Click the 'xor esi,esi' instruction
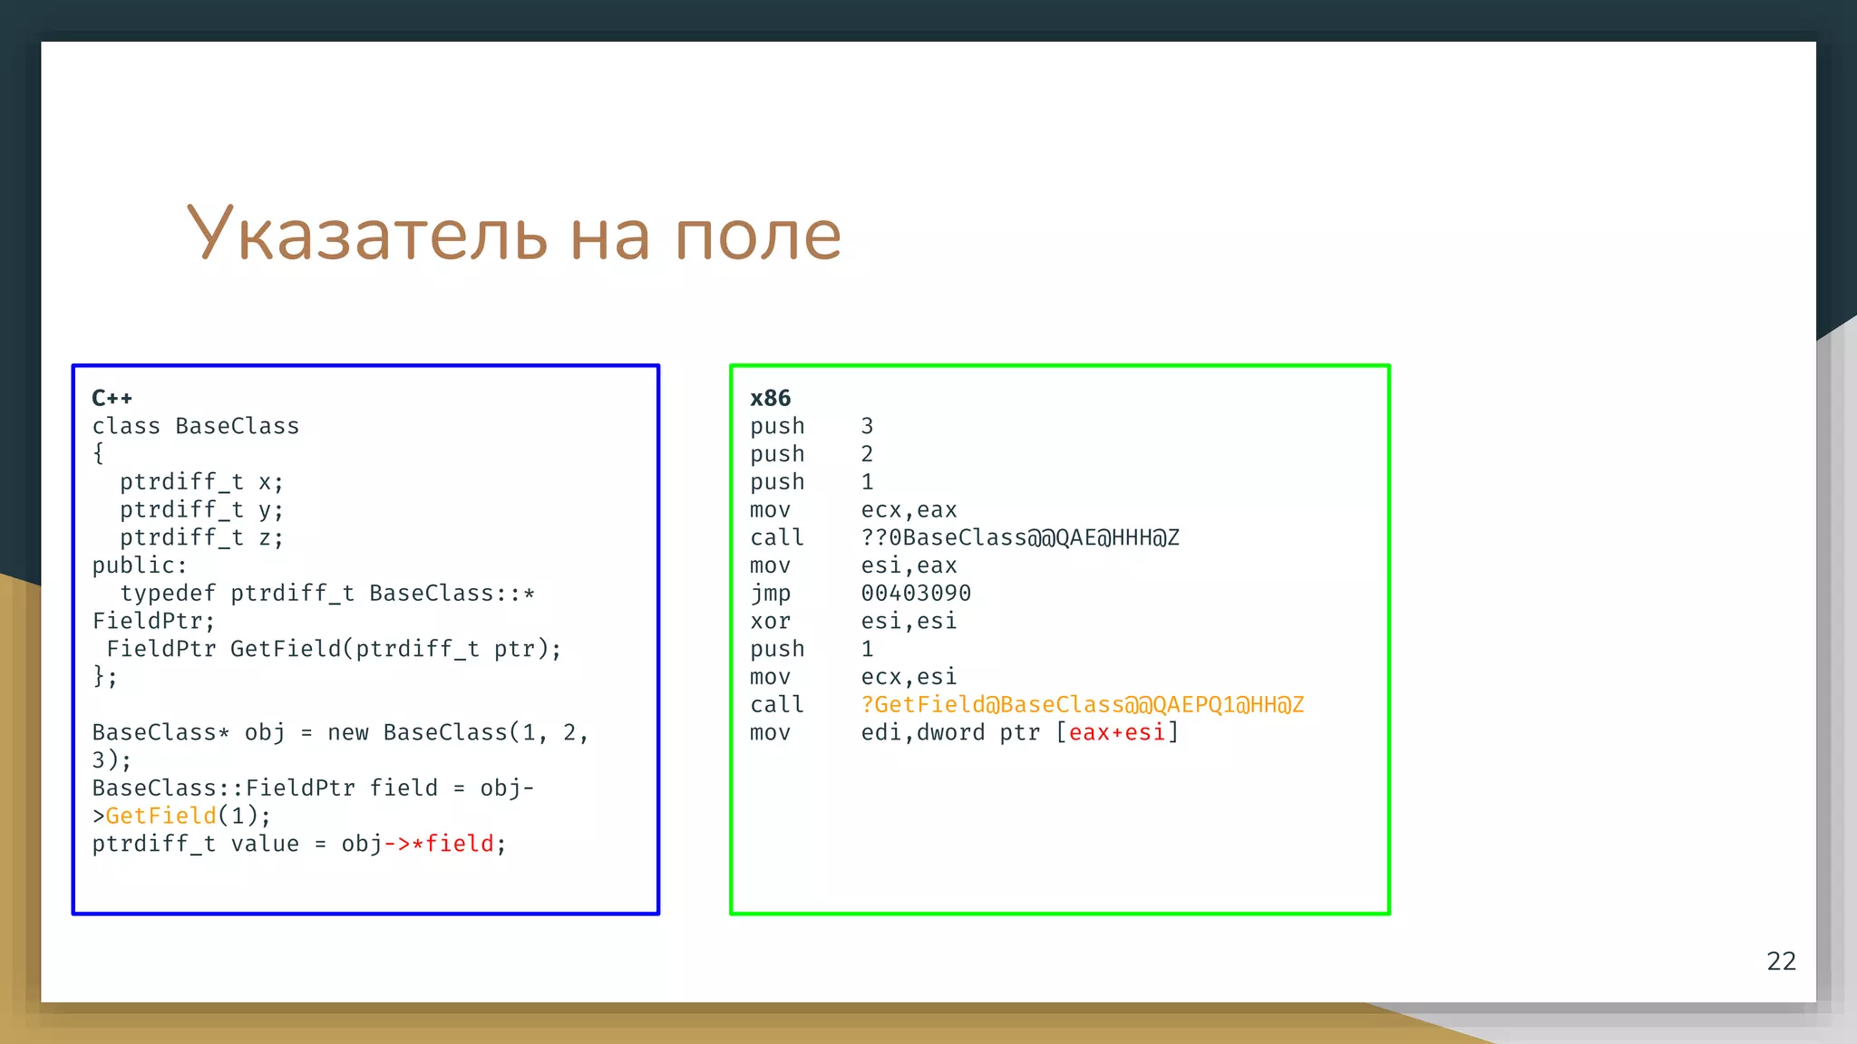The height and width of the screenshot is (1044, 1857). click(853, 621)
